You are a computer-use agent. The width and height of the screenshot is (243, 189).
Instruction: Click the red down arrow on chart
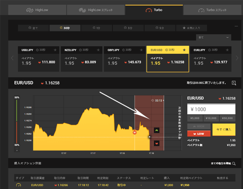point(157,143)
